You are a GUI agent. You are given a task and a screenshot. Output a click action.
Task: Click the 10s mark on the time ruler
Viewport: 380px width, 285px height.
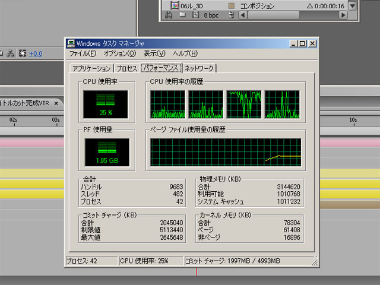(x=353, y=120)
